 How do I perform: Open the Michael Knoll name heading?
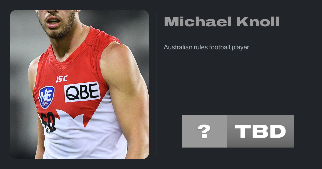coord(222,22)
